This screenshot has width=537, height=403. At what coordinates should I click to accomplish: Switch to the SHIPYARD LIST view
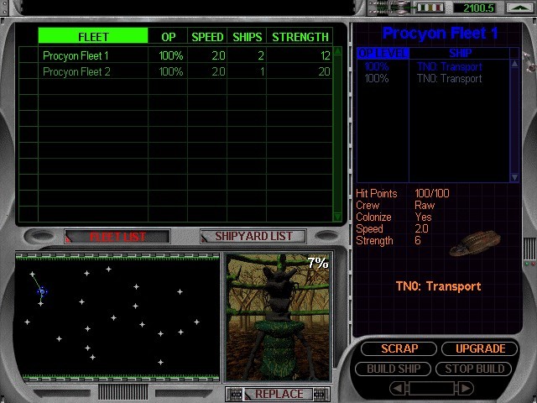253,236
